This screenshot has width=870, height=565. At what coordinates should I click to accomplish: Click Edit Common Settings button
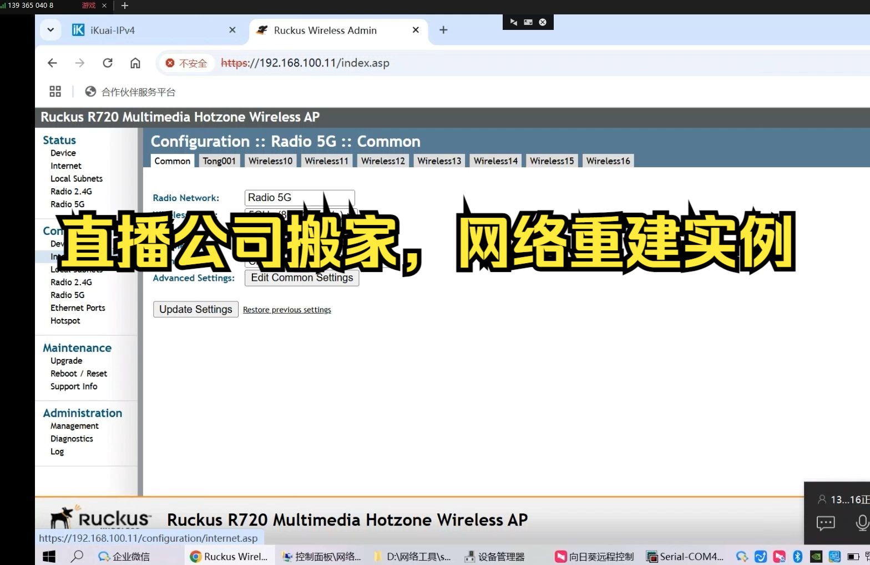pos(302,278)
